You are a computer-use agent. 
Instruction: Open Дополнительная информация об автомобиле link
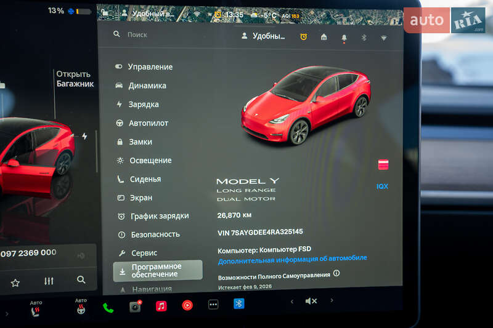click(x=292, y=260)
